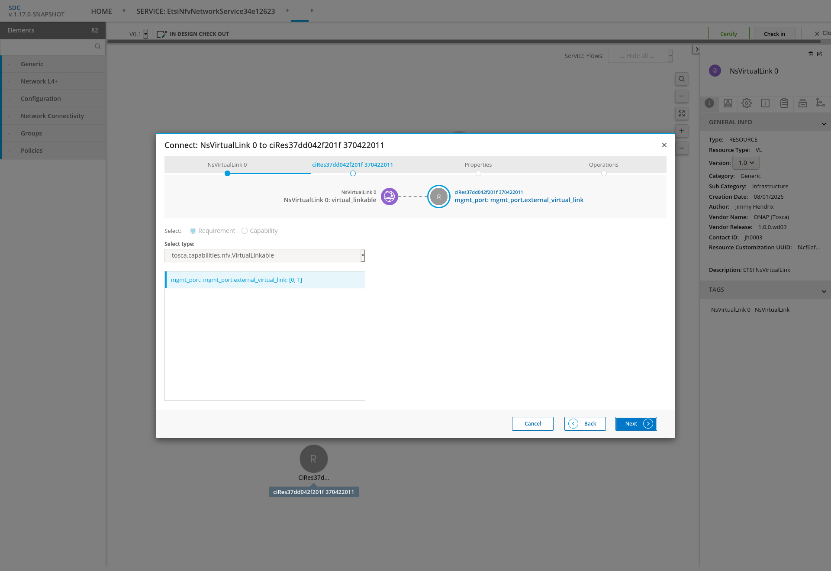This screenshot has height=571, width=831.
Task: Open the resource Version 1.0 dropdown
Action: (x=746, y=163)
